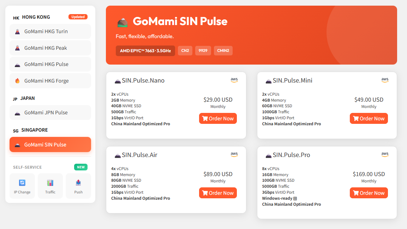Image resolution: width=407 pixels, height=229 pixels.
Task: Click the AWS logo on SIN.Pulse.Pro card
Action: click(385, 155)
